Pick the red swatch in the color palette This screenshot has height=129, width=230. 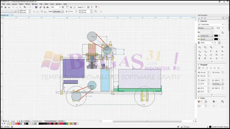point(19,124)
